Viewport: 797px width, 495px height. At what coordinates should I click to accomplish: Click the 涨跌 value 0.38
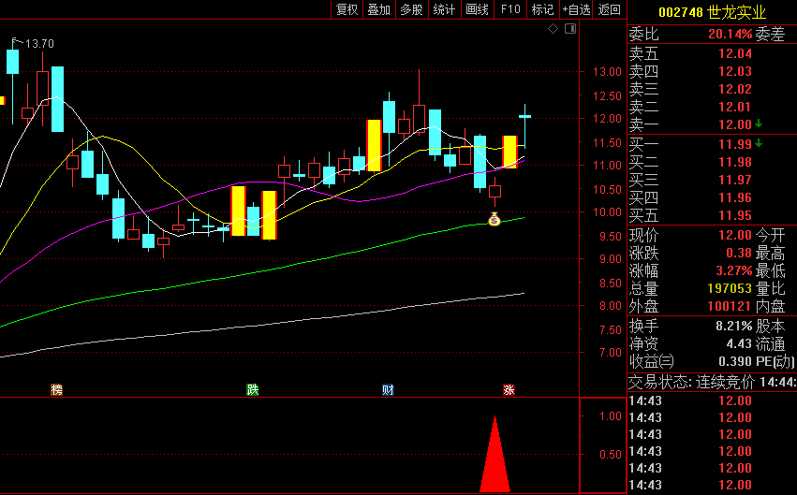[x=739, y=254]
